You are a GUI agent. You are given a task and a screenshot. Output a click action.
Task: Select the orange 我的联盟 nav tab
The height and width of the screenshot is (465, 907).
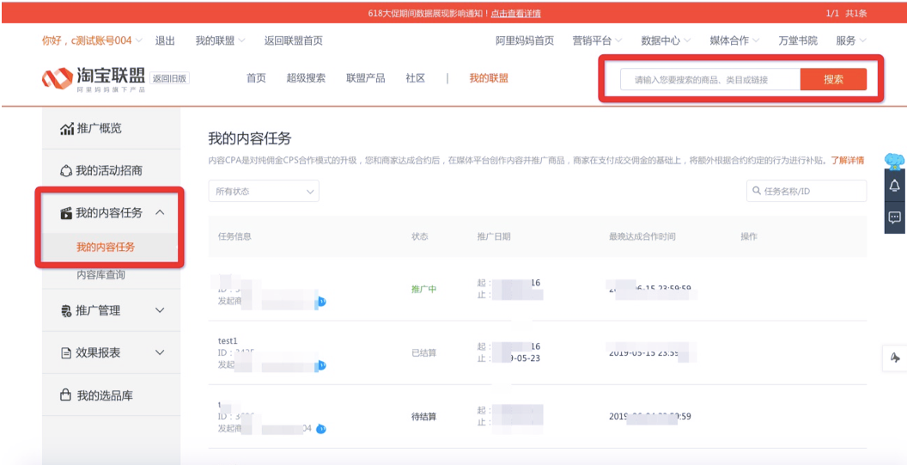(489, 78)
